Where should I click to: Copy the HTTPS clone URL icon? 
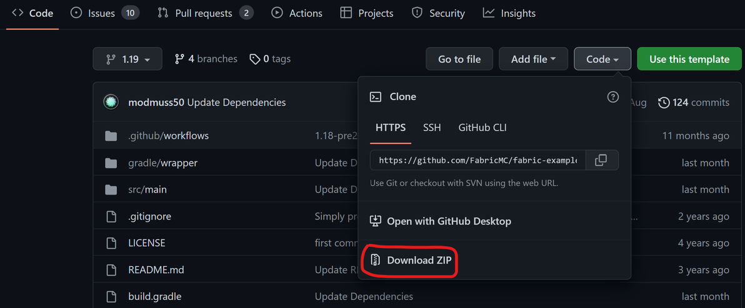pyautogui.click(x=601, y=160)
